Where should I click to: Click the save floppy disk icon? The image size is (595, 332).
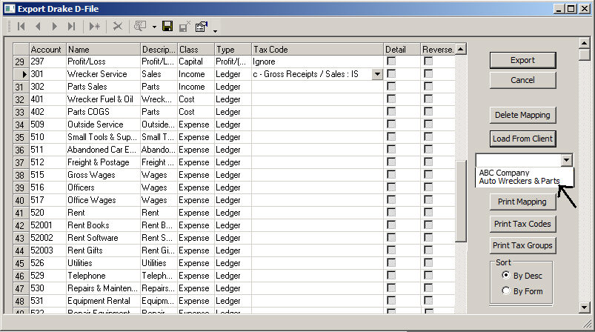click(x=167, y=26)
